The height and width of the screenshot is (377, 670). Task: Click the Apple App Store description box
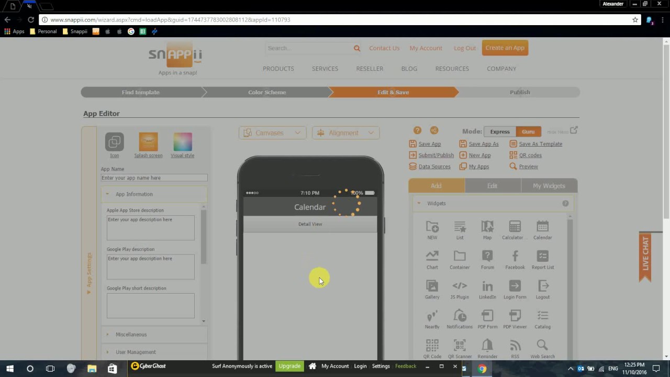click(151, 228)
